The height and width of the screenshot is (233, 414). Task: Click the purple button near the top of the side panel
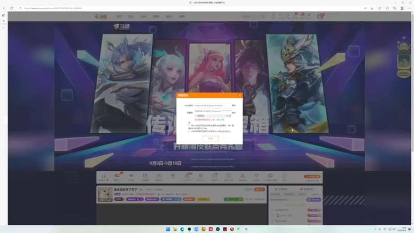coord(314,200)
